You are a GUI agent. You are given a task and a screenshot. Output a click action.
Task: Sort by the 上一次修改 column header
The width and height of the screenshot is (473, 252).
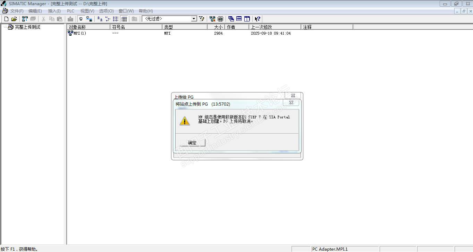[x=275, y=27]
